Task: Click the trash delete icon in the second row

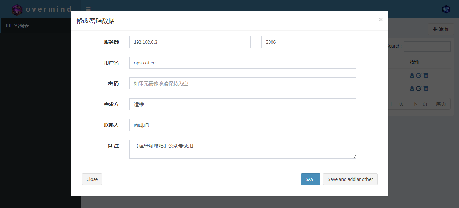Action: tap(426, 88)
